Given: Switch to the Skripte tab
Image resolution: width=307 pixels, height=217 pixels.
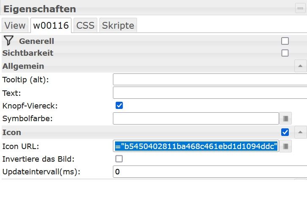Looking at the screenshot, I should [x=118, y=25].
